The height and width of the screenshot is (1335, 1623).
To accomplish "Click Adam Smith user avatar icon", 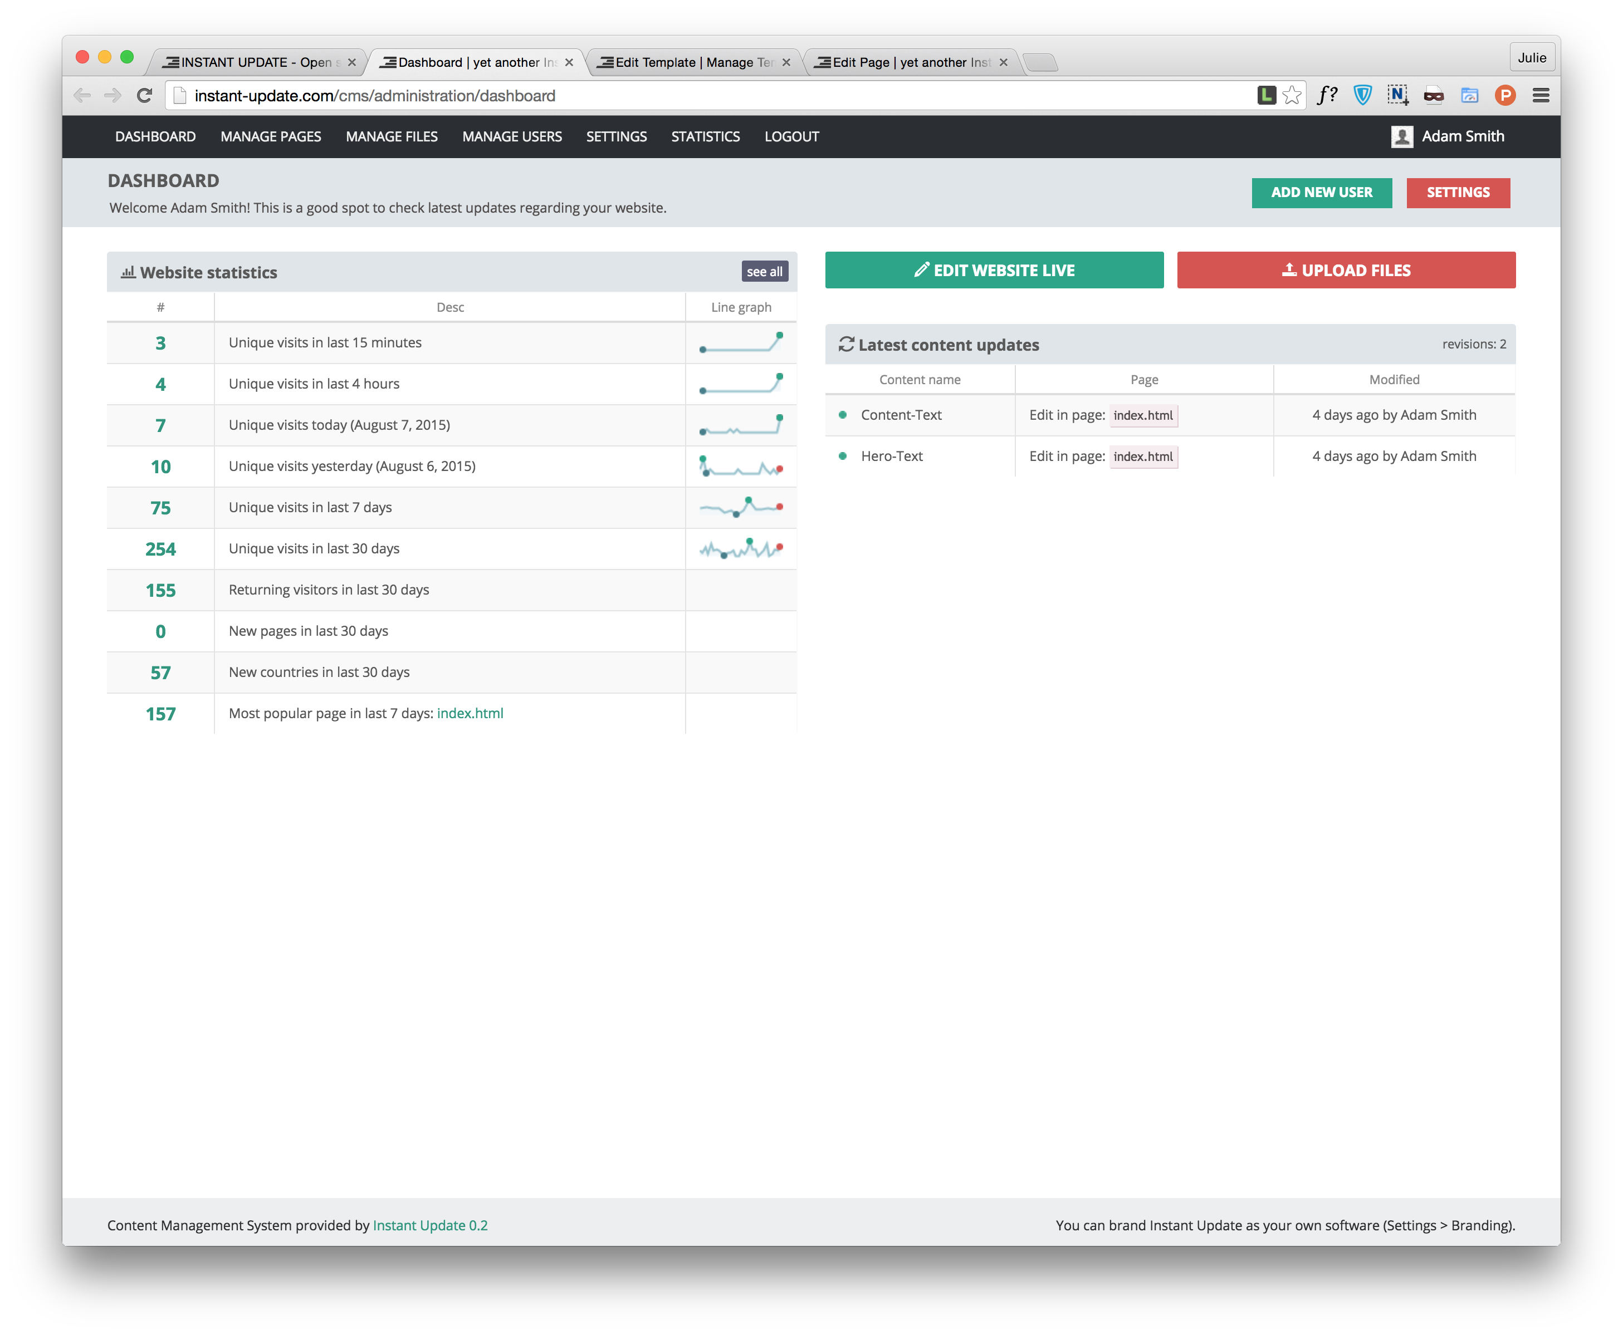I will pos(1401,137).
